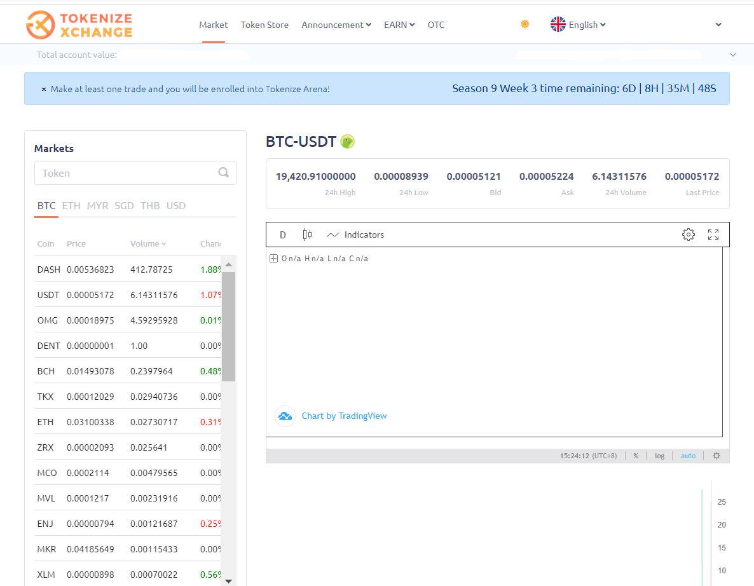Click the TradingView cloud logo icon

click(285, 416)
